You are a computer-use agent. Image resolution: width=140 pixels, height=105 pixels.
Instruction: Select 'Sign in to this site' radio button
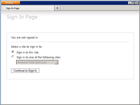click(13, 52)
